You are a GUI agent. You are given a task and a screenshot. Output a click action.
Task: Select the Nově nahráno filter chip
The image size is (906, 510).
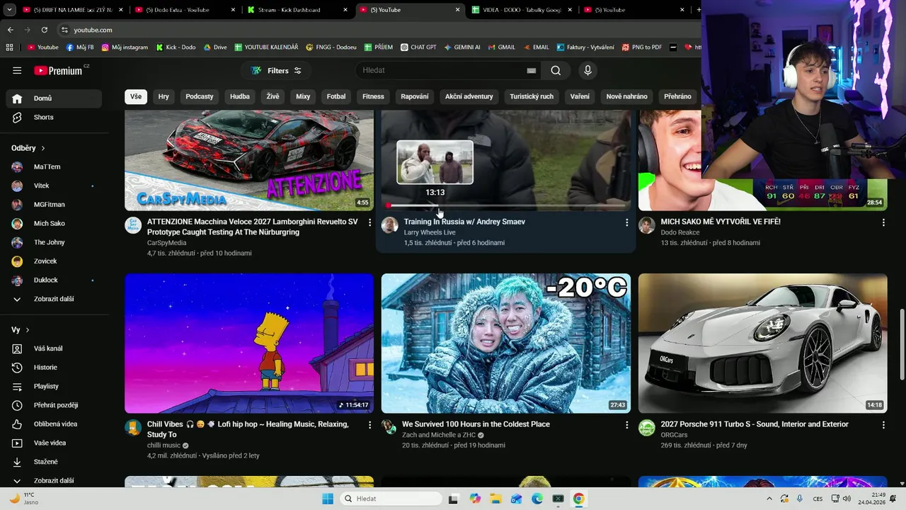point(626,96)
